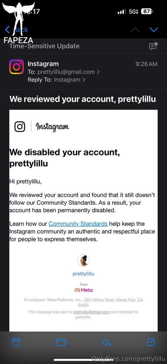Expand recipient prettylillu@gmail.com details
Viewport: 167px width, 364px height.
pyautogui.click(x=63, y=72)
